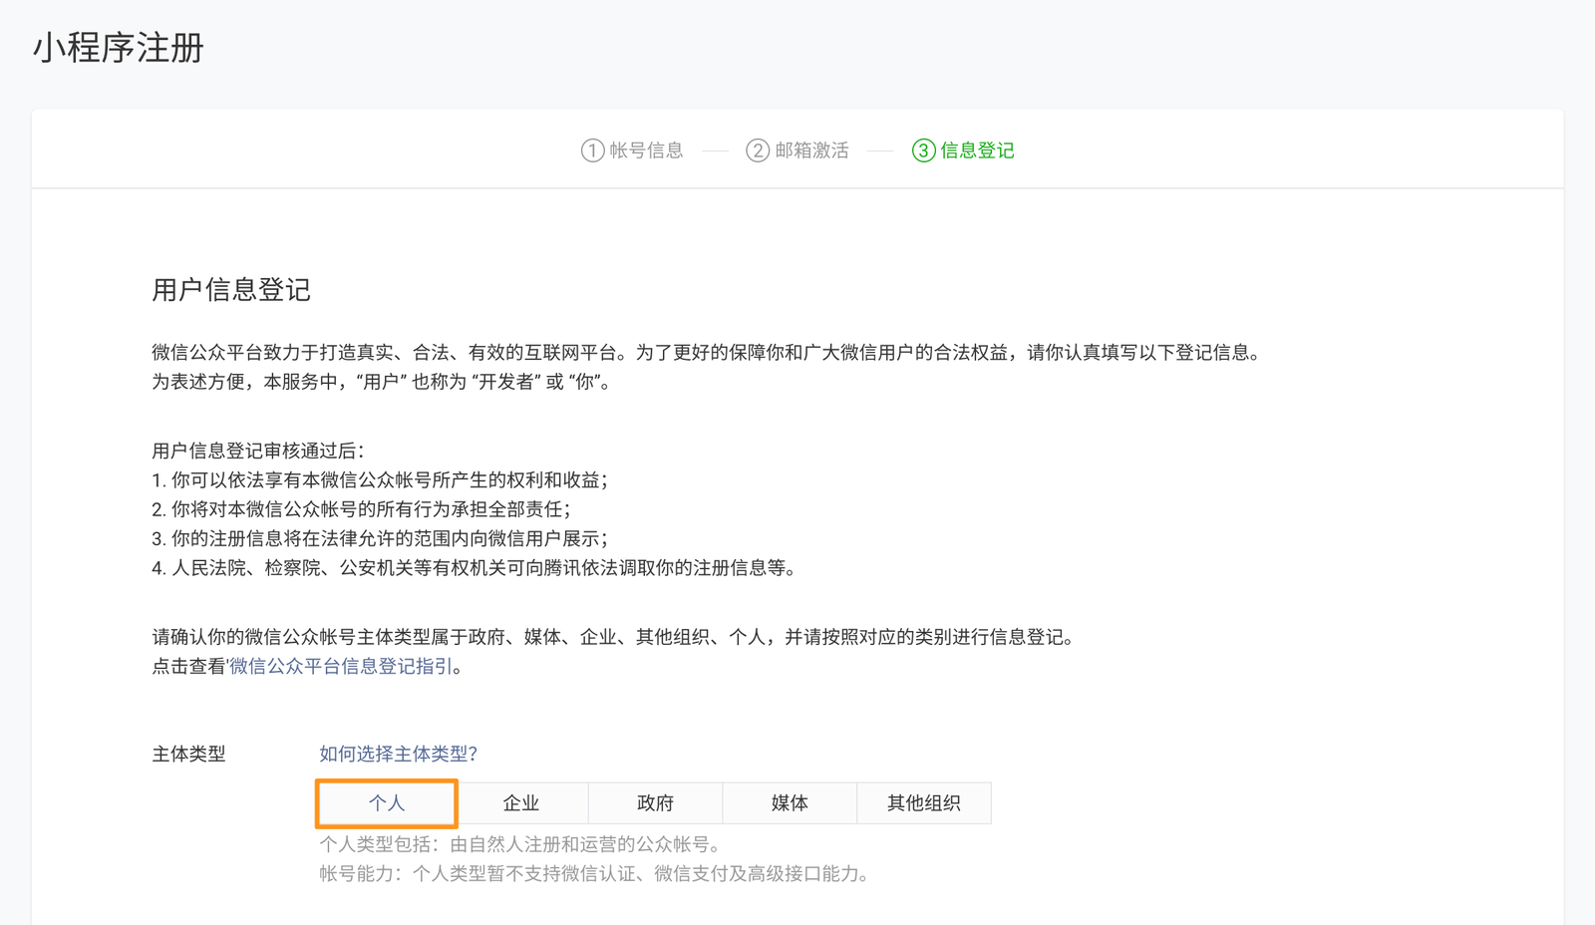The image size is (1595, 925).
Task: Open the 如何选择主体类型? help link
Action: coord(398,754)
